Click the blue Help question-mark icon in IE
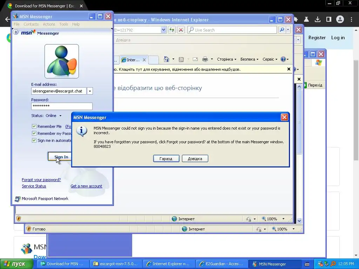359x269 pixels. (x=283, y=59)
